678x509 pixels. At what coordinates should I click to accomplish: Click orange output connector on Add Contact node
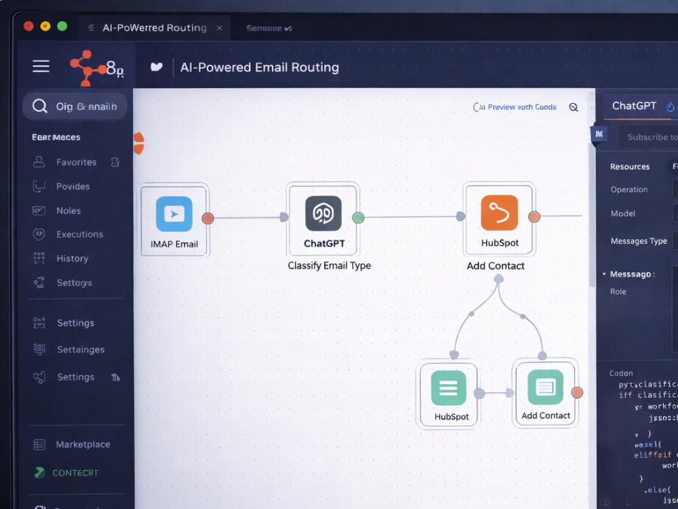pos(577,392)
